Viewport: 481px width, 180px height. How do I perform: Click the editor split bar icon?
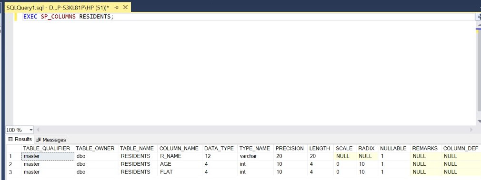[478, 17]
